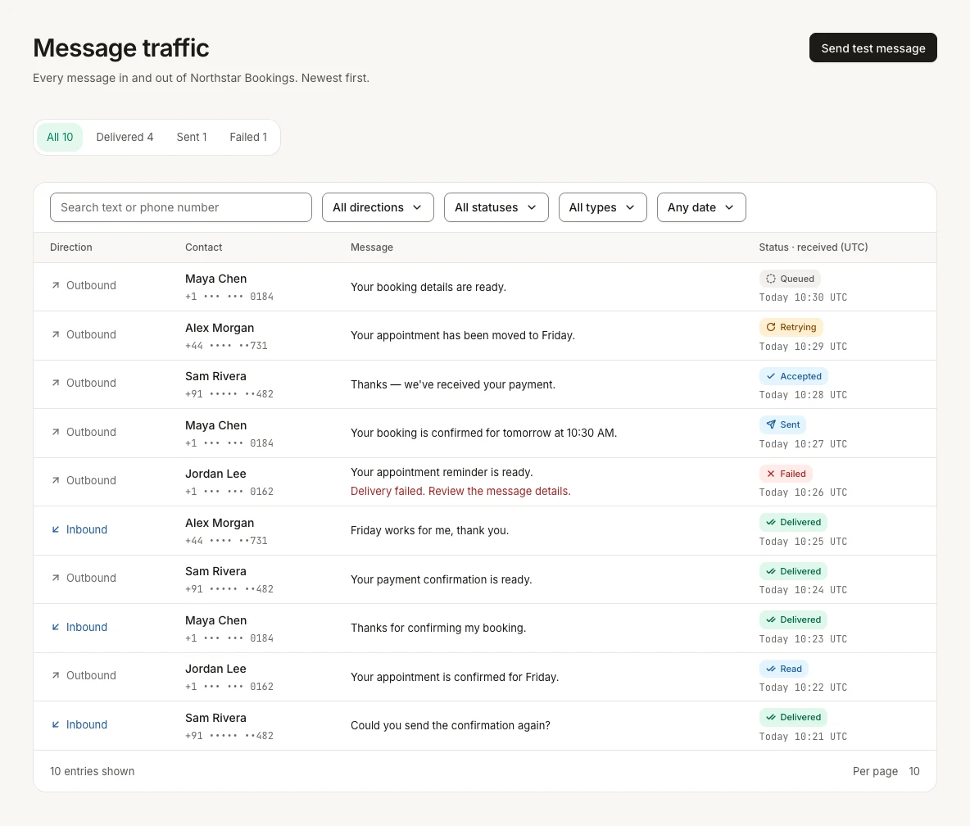Click the Delivered double-check icon at 10:25
970x826 pixels.
coord(771,522)
